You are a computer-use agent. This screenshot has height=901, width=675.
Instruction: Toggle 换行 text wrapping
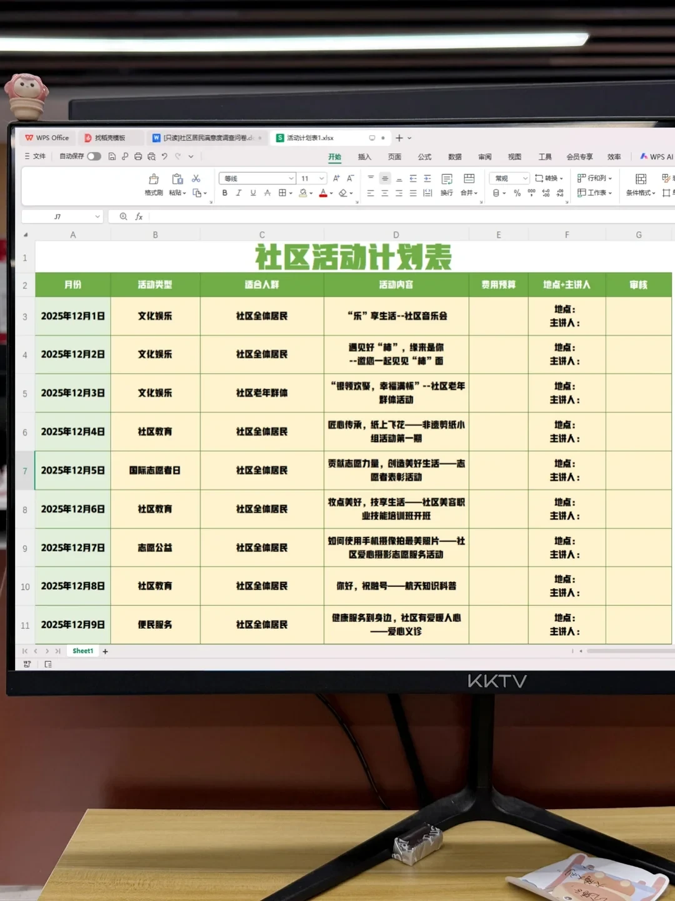coord(446,186)
